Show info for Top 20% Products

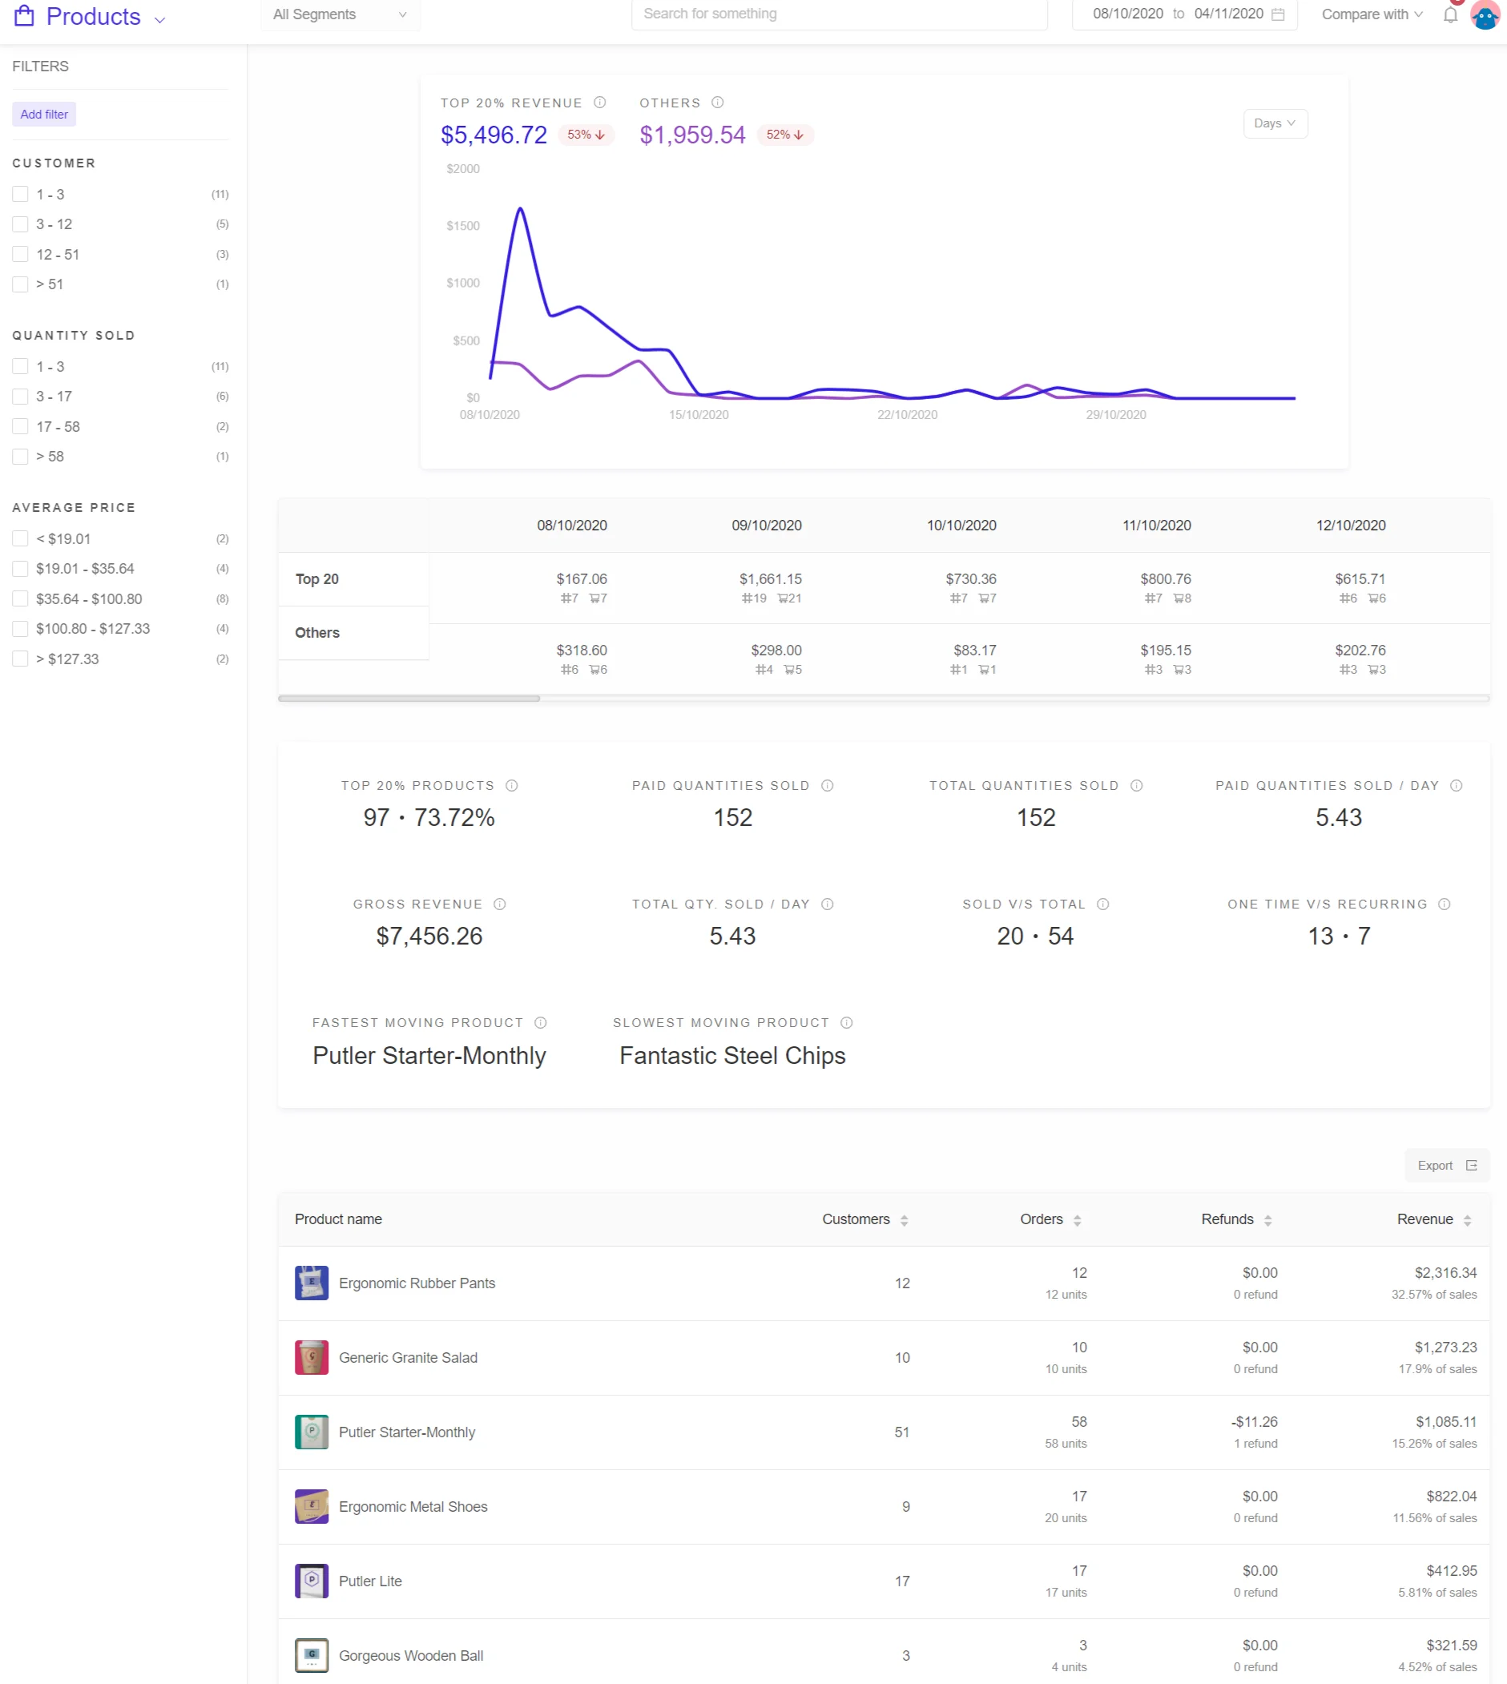pyautogui.click(x=512, y=786)
